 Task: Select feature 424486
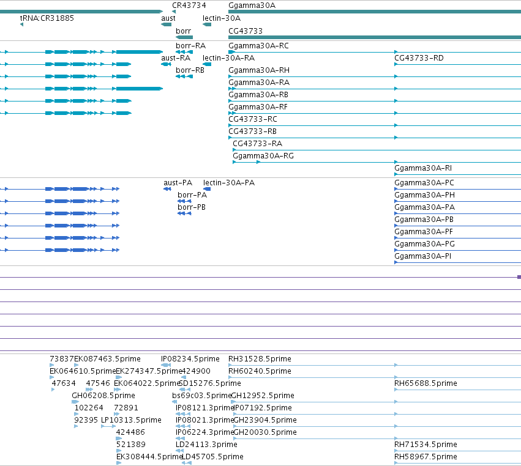pyautogui.click(x=130, y=432)
